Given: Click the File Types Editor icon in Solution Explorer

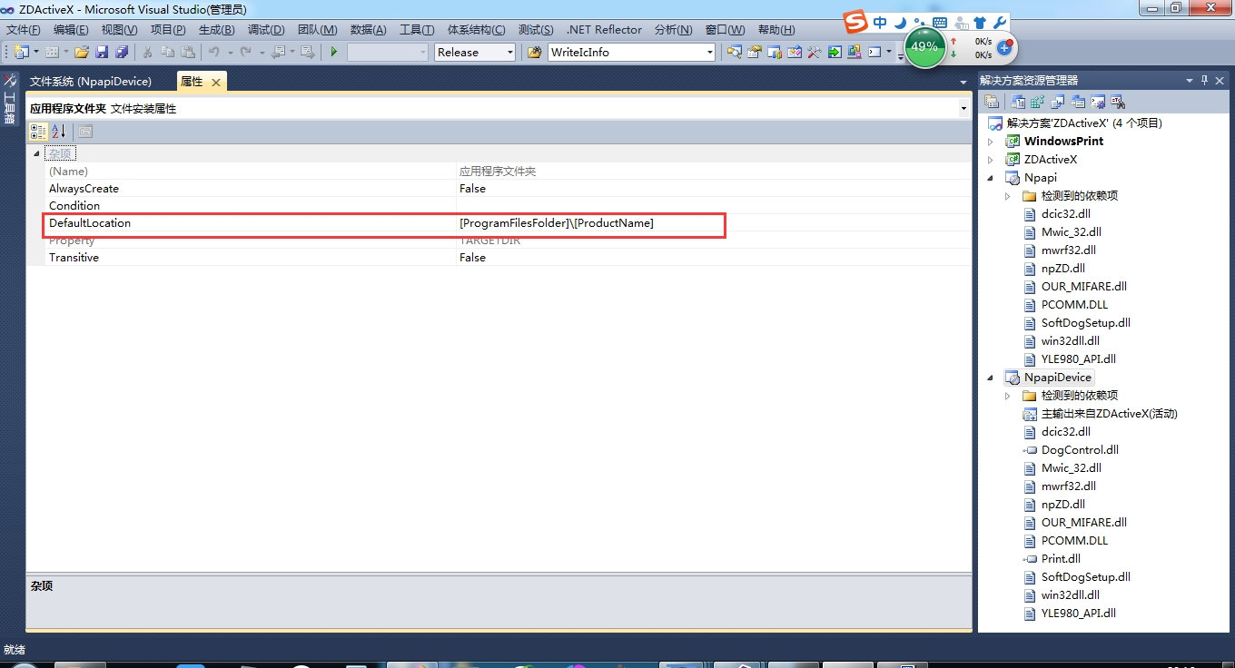Looking at the screenshot, I should pos(1058,102).
